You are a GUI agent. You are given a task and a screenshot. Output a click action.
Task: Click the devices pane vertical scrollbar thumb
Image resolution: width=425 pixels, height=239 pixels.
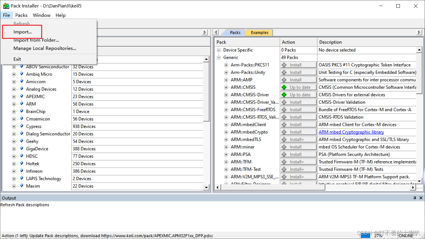click(x=206, y=92)
